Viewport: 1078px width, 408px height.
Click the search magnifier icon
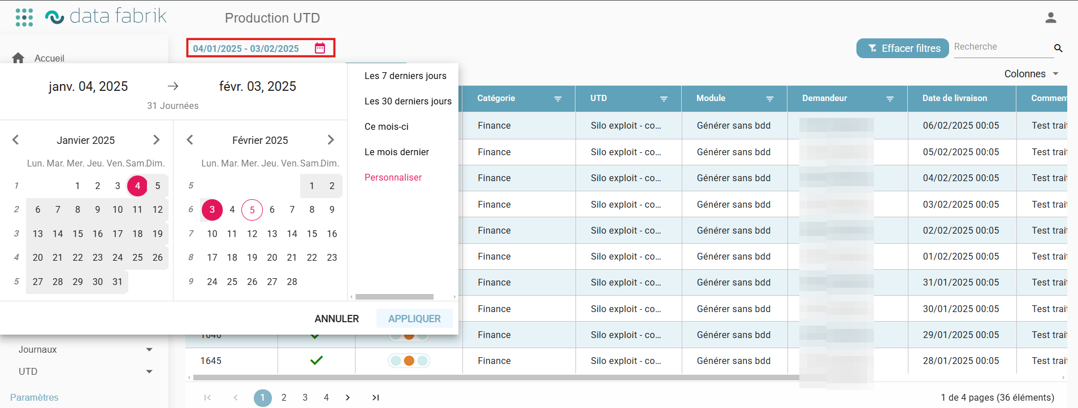(1058, 48)
